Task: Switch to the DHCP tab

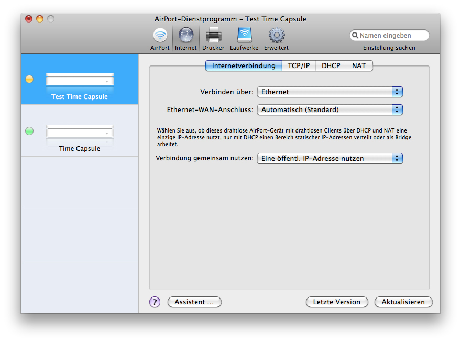Action: (331, 65)
